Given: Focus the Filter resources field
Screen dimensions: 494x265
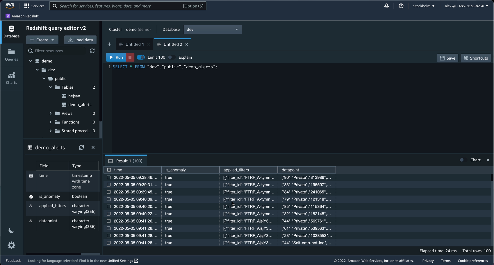Looking at the screenshot, I should point(56,51).
